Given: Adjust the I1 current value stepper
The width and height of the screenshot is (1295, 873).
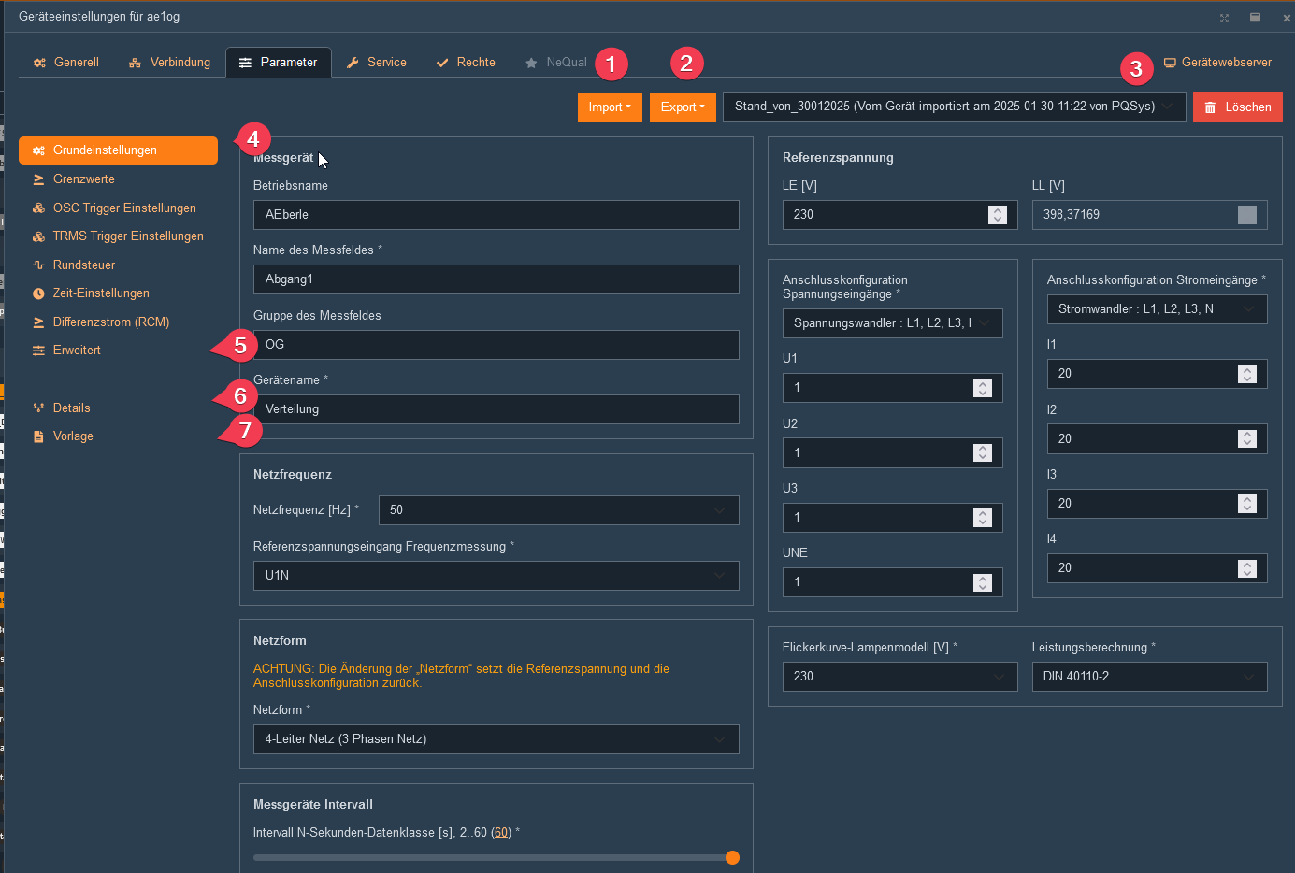Looking at the screenshot, I should pyautogui.click(x=1246, y=374).
